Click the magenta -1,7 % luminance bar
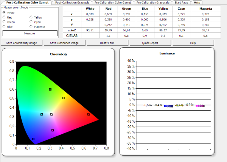Screen dimensions: 227x162 [x=200, y=106]
